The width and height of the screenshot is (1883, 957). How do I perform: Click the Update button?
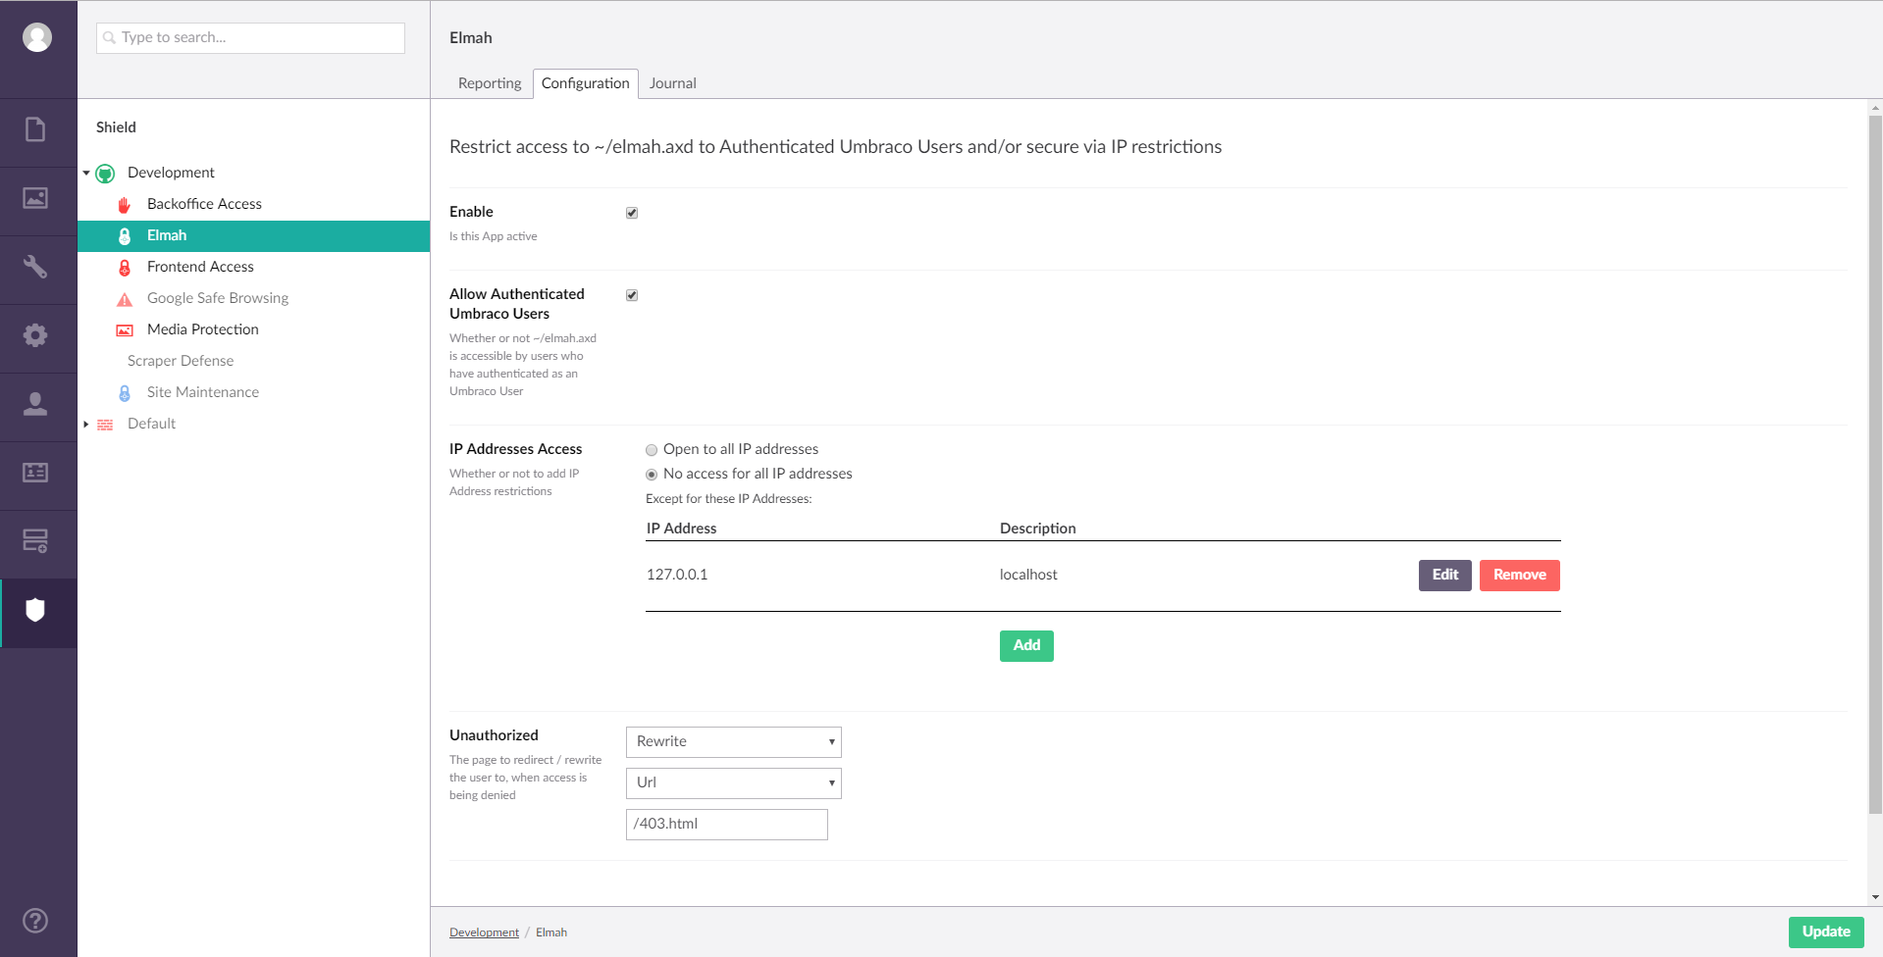click(x=1826, y=932)
